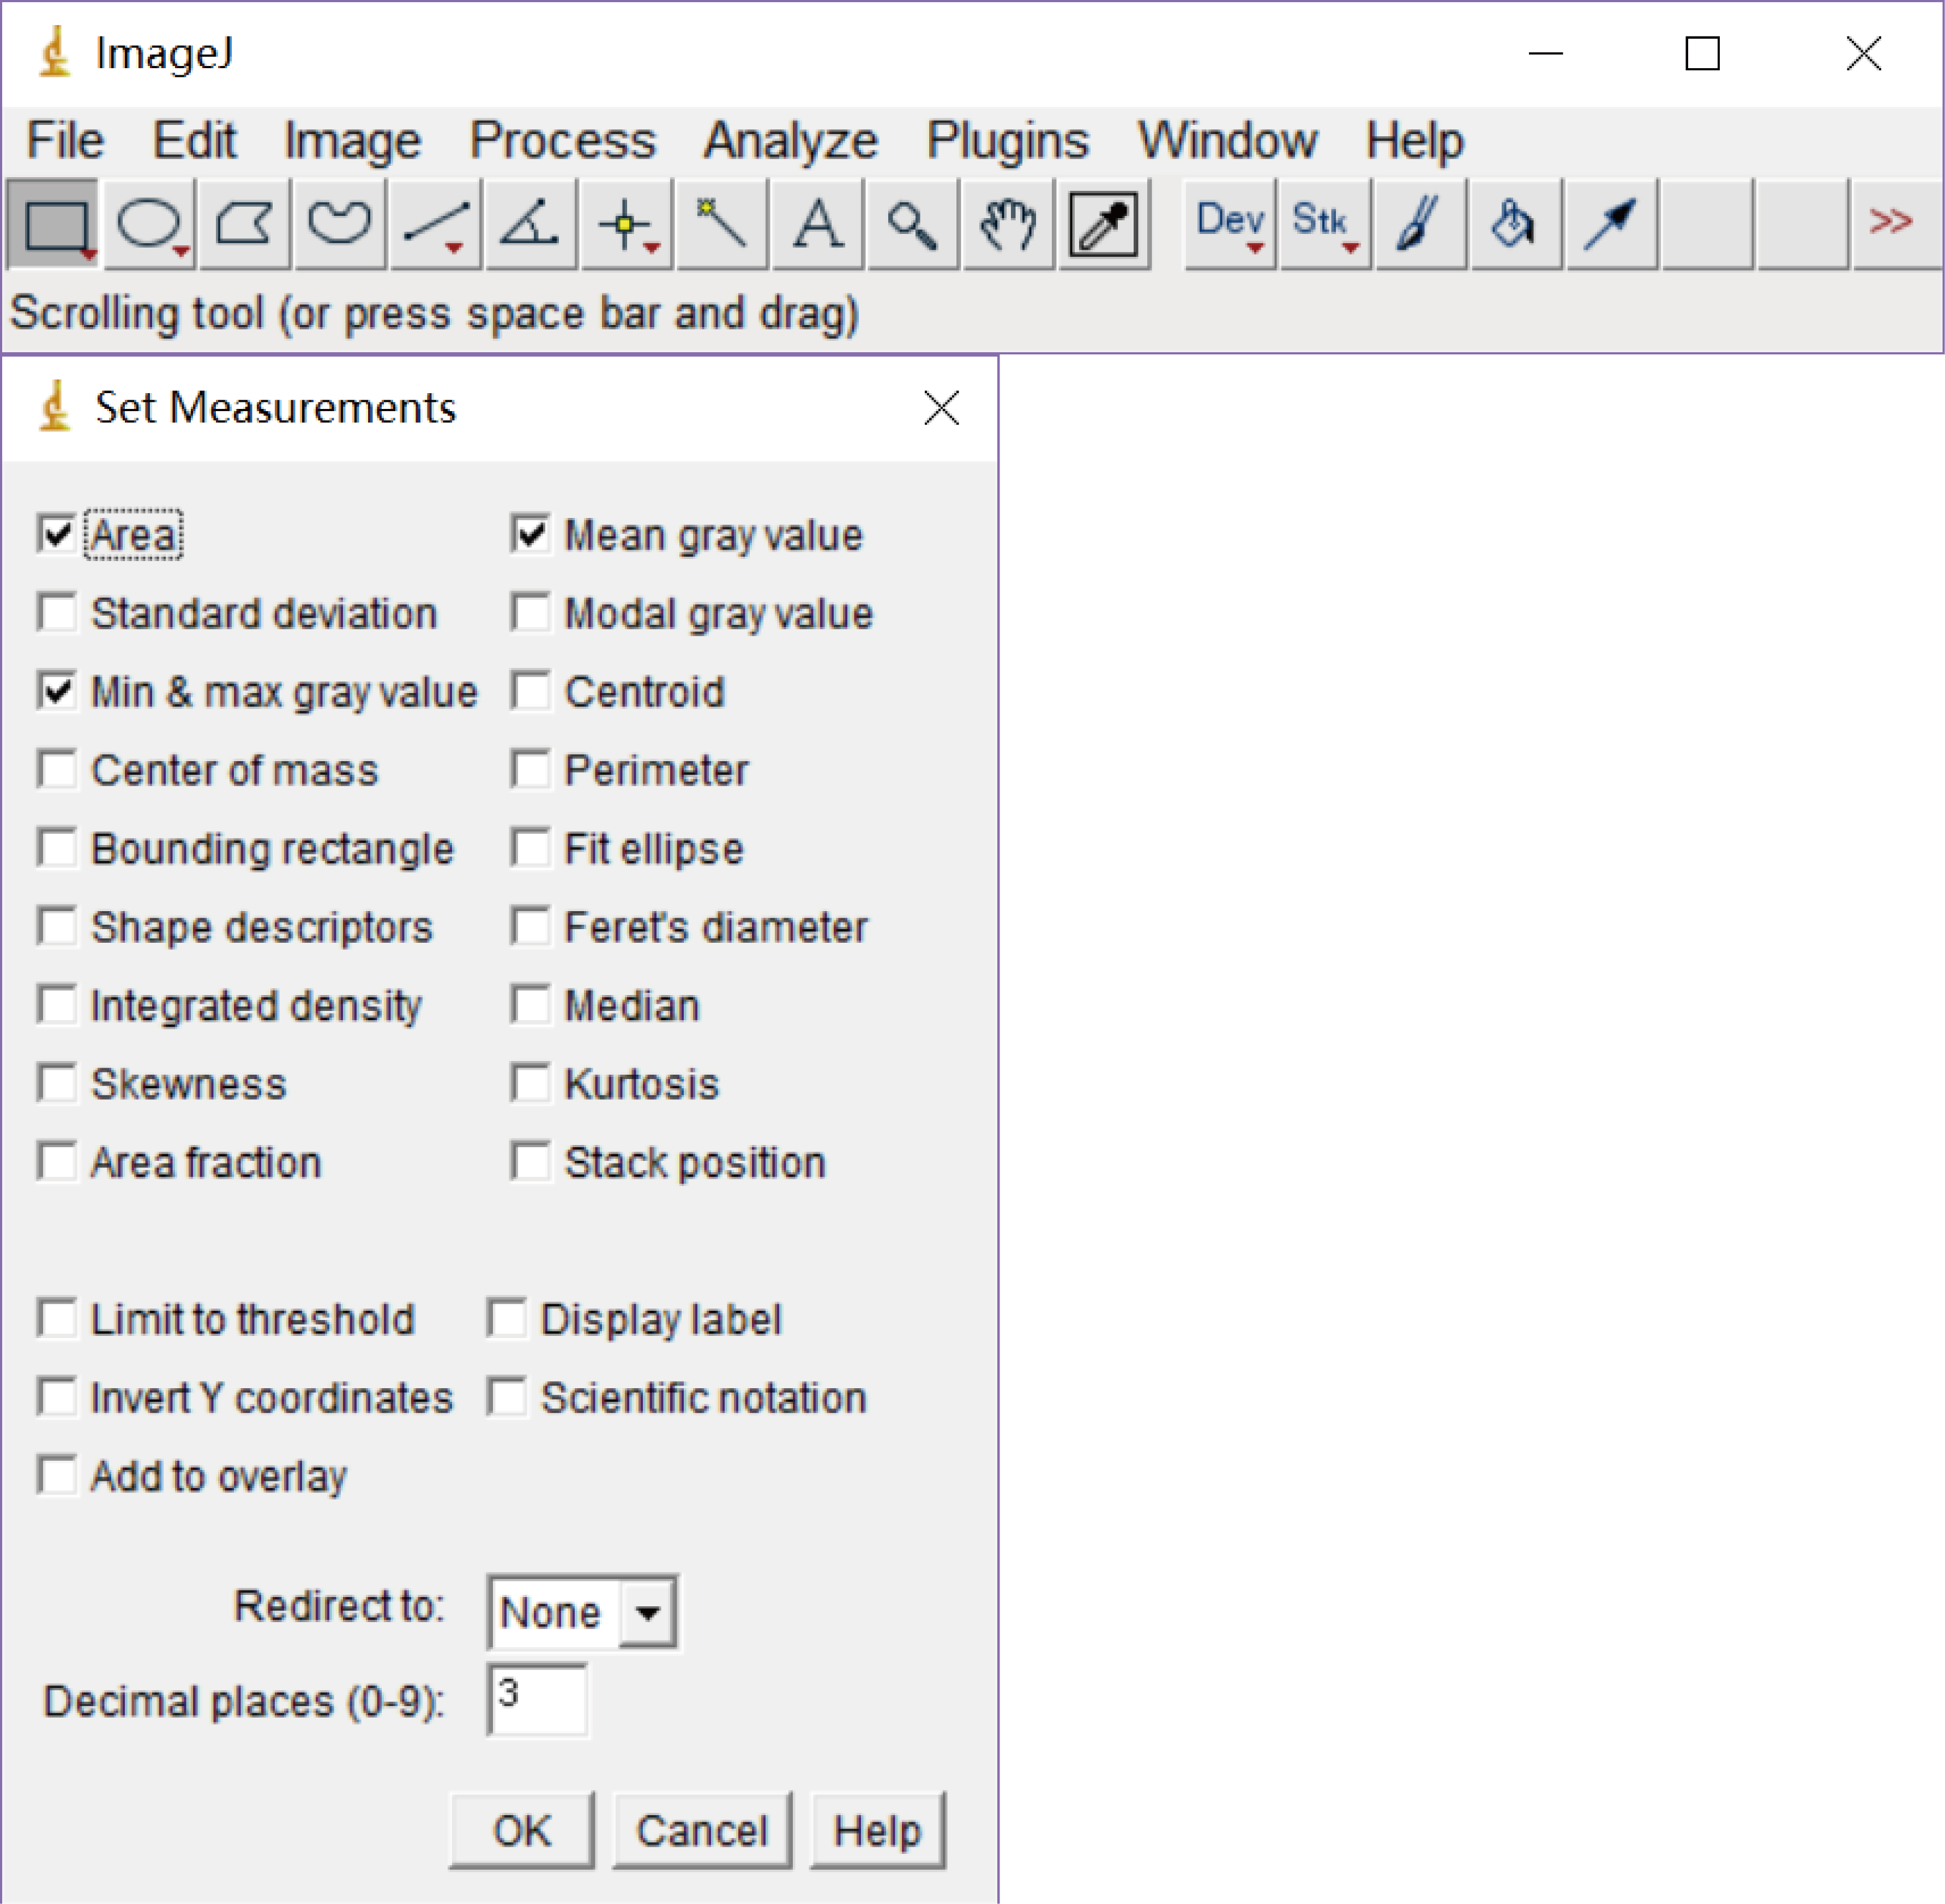Open the Process menu

tap(563, 140)
